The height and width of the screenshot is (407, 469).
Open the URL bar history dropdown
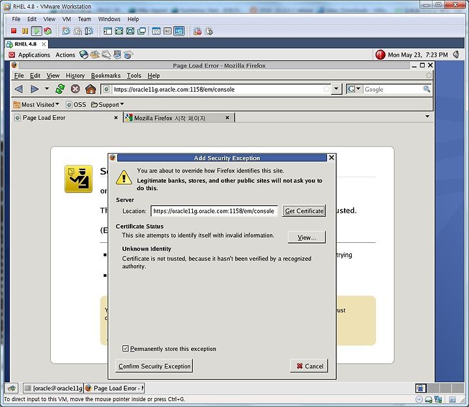click(x=336, y=89)
